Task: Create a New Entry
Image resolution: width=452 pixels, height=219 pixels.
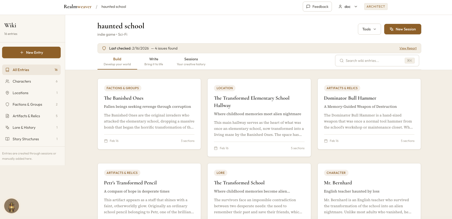Action: pos(31,52)
